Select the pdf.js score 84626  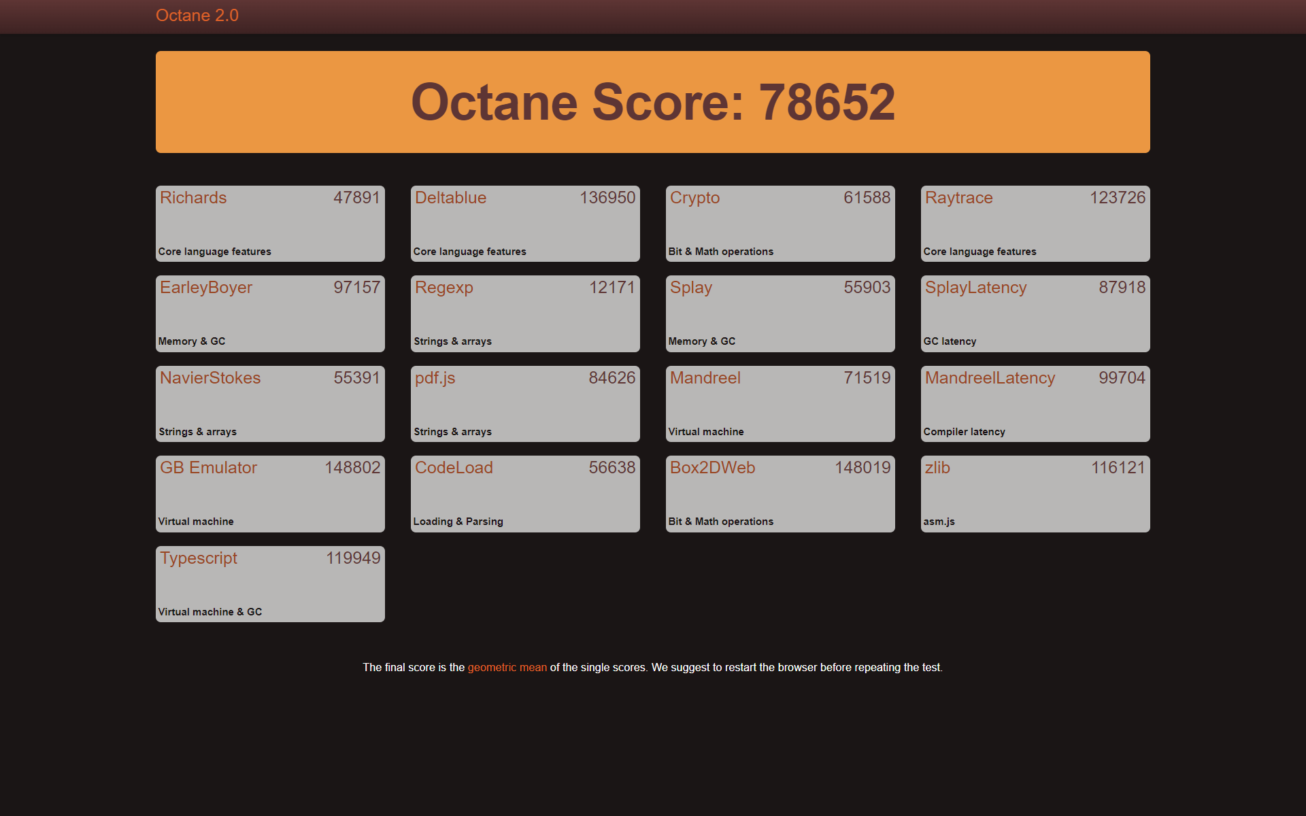[x=612, y=378]
